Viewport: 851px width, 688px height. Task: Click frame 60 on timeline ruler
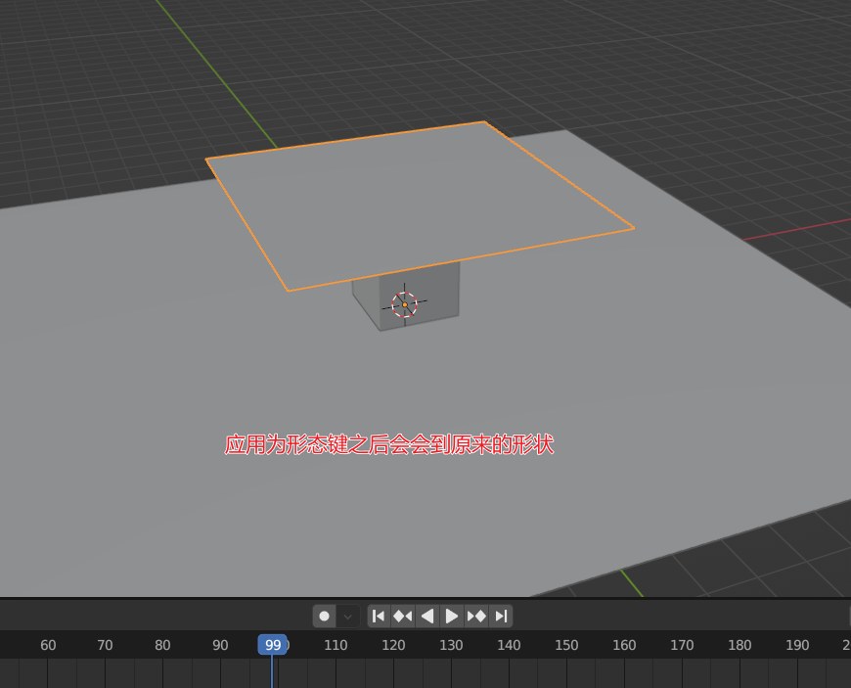(x=48, y=645)
